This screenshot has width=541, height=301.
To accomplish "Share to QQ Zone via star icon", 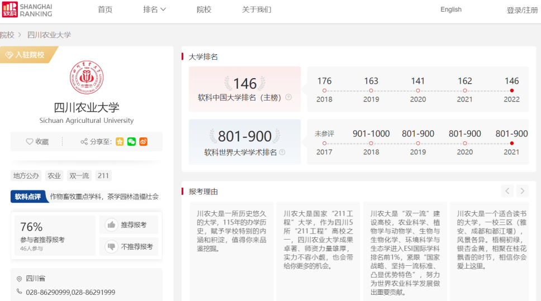I will point(120,142).
